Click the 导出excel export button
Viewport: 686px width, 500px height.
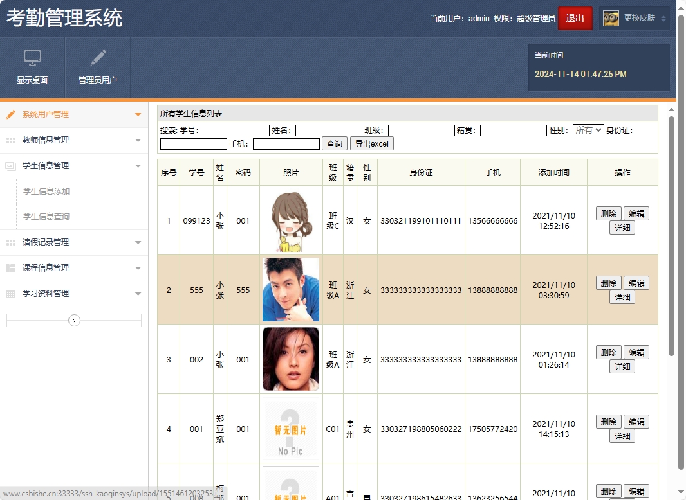point(372,143)
